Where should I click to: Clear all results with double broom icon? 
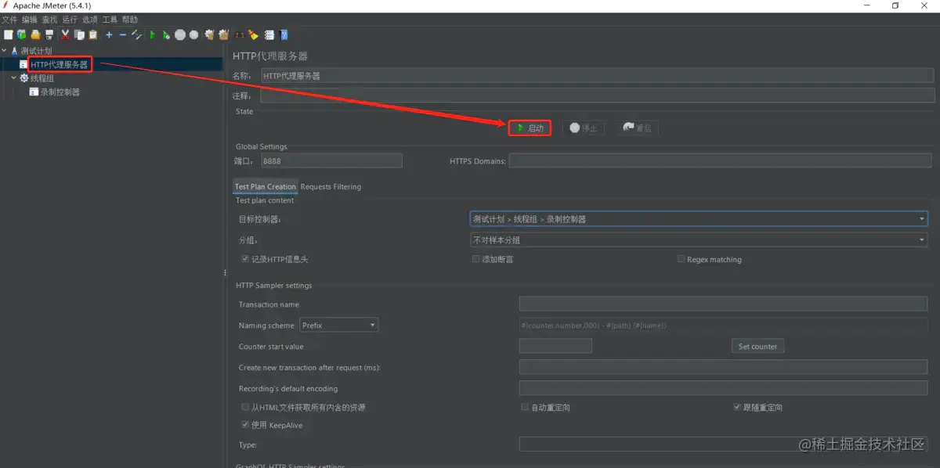[224, 34]
